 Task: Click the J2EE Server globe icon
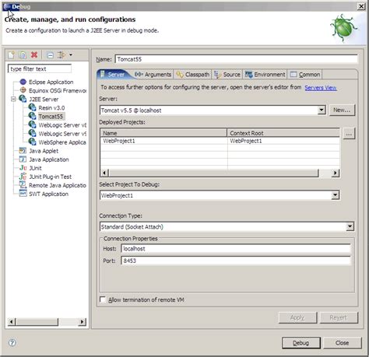tap(23, 99)
